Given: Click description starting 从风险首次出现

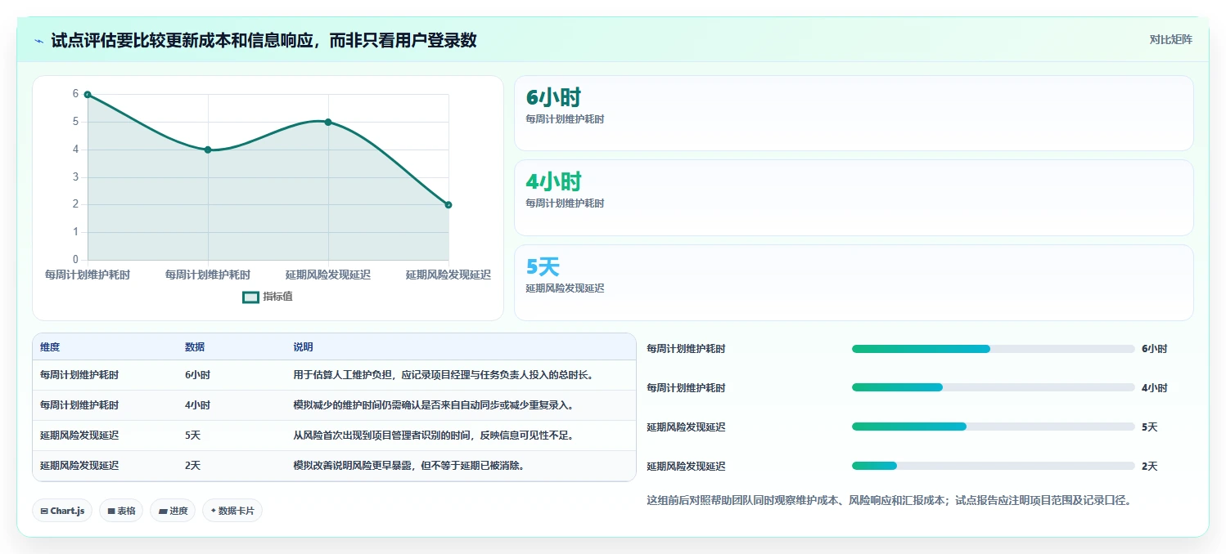Looking at the screenshot, I should click(433, 436).
